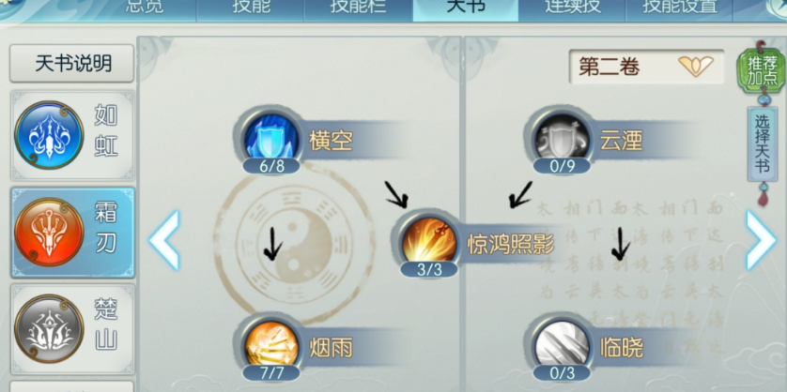Open the 第二卷 volume dropdown
The height and width of the screenshot is (392, 787).
tap(646, 67)
